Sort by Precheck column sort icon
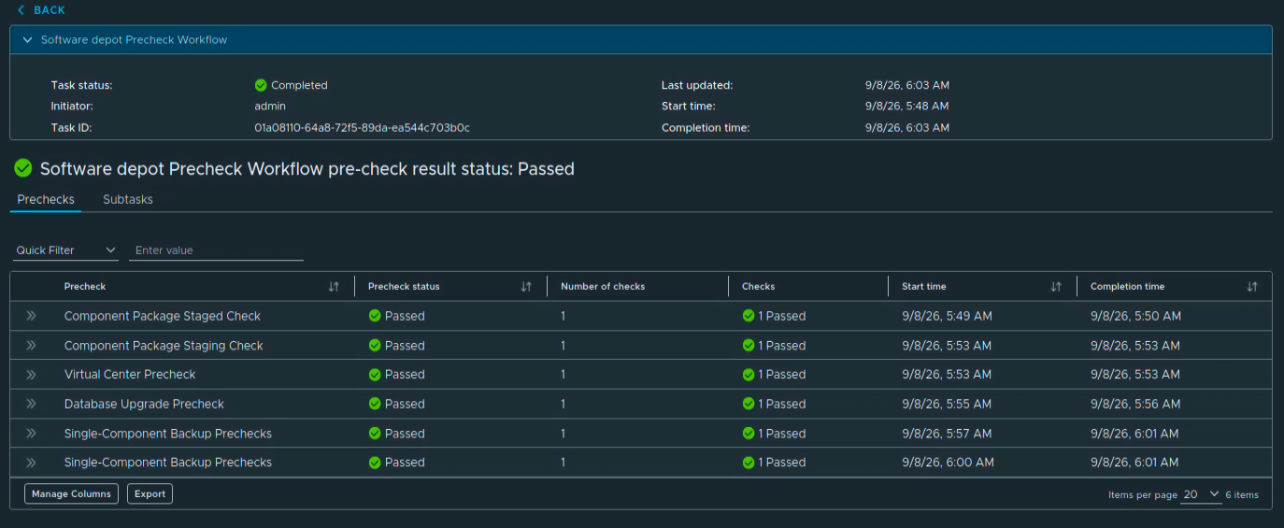Screen dimensions: 1284x528 coord(335,287)
